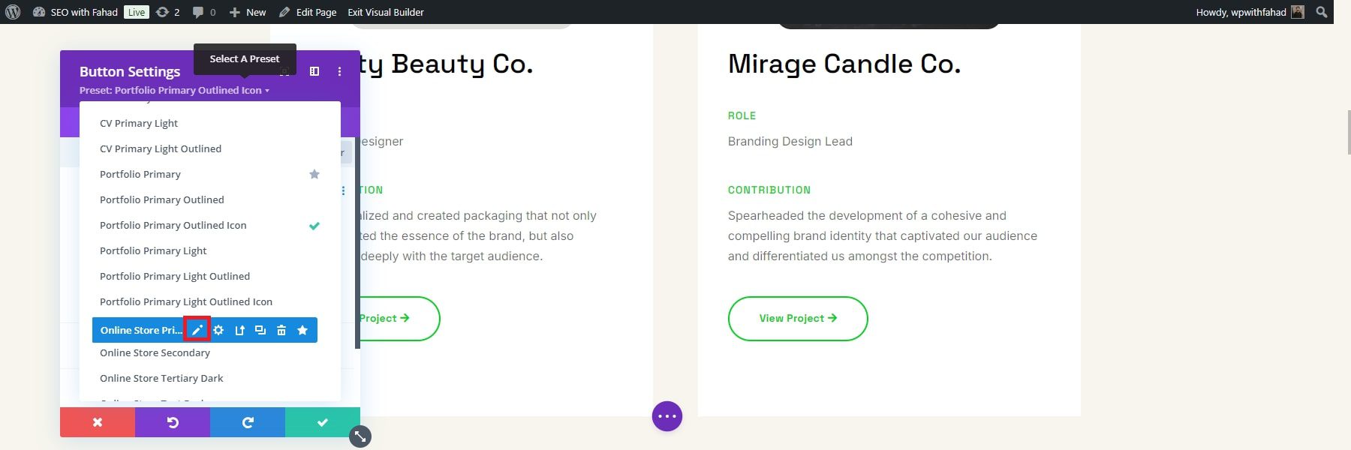Screen dimensions: 1351x450
Task: Duplicate the highlighted Online Store preset
Action: tap(260, 330)
